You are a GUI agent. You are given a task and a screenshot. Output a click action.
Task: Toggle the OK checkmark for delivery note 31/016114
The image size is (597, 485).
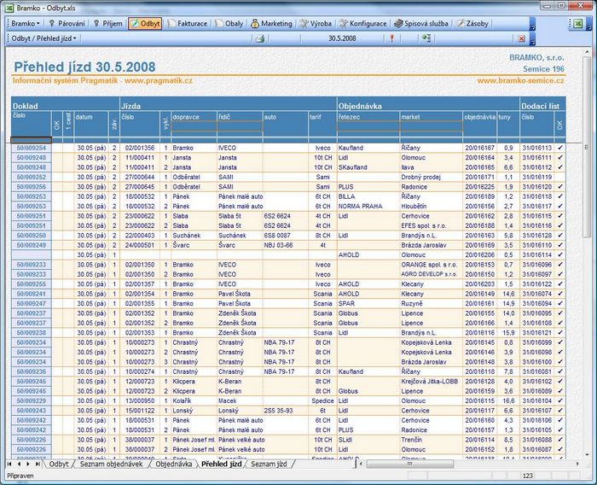tap(560, 254)
